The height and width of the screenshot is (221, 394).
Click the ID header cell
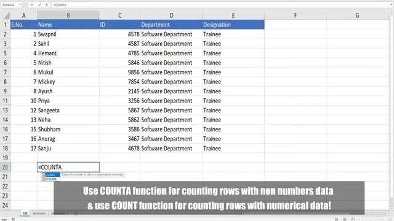pos(119,25)
